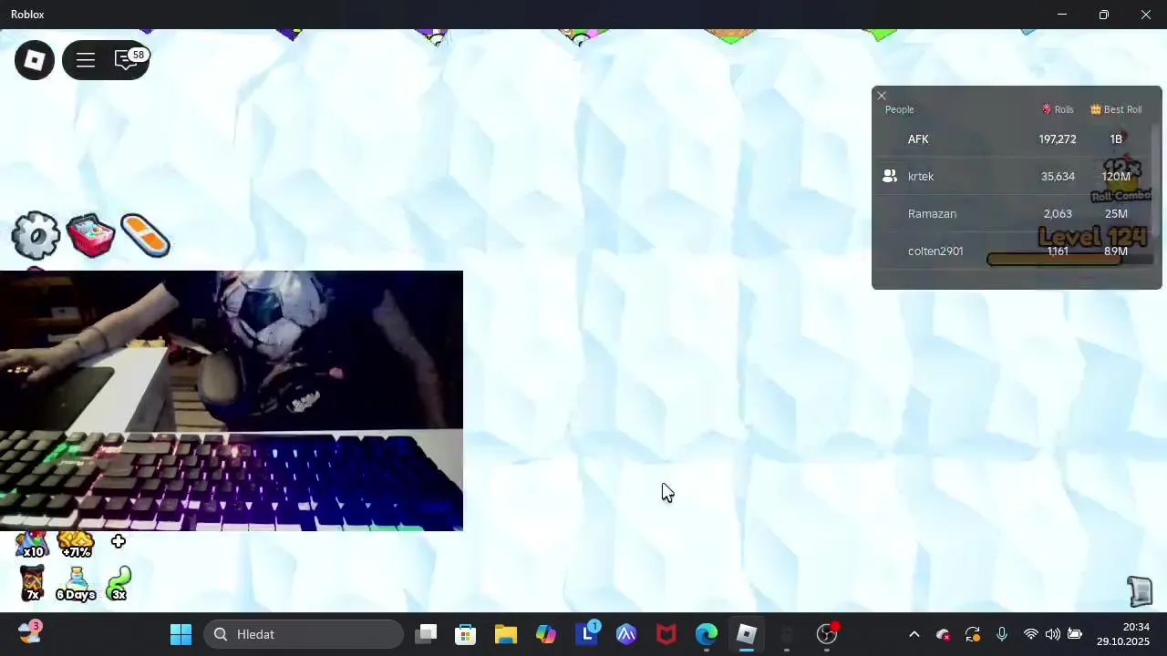
Task: Open the Roblox logo menu
Action: (x=35, y=60)
